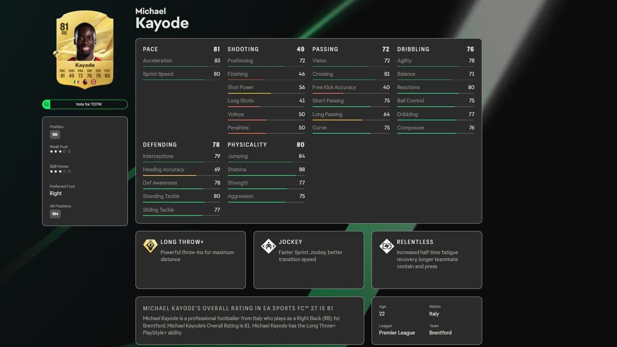Click the Positioning stat label
This screenshot has width=617, height=347.
click(x=240, y=61)
